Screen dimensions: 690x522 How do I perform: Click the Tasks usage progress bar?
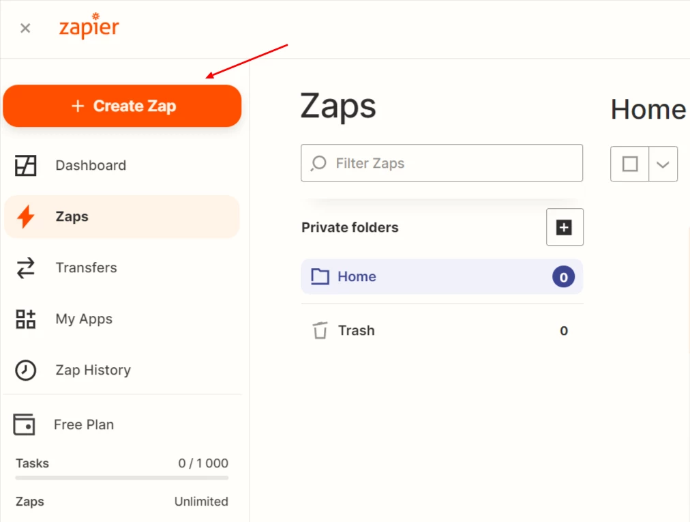tap(122, 478)
